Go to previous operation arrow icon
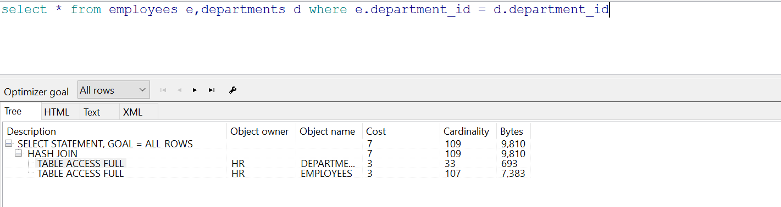This screenshot has width=781, height=207. (x=179, y=90)
